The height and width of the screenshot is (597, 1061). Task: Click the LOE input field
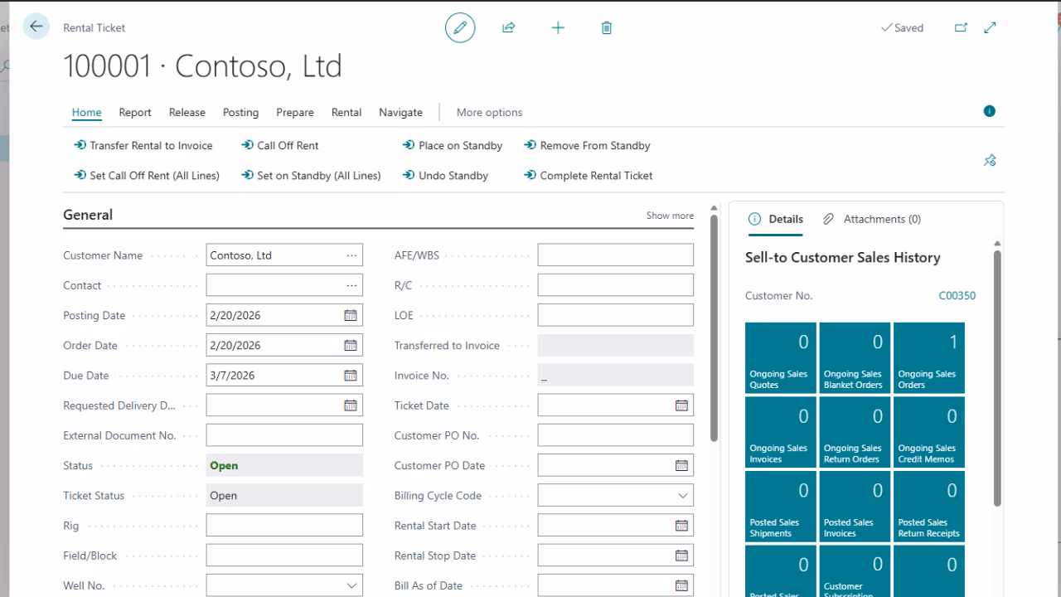tap(616, 315)
